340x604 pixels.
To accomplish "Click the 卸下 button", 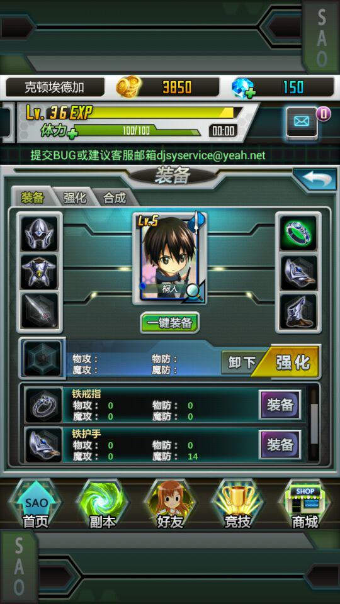I will click(x=241, y=362).
